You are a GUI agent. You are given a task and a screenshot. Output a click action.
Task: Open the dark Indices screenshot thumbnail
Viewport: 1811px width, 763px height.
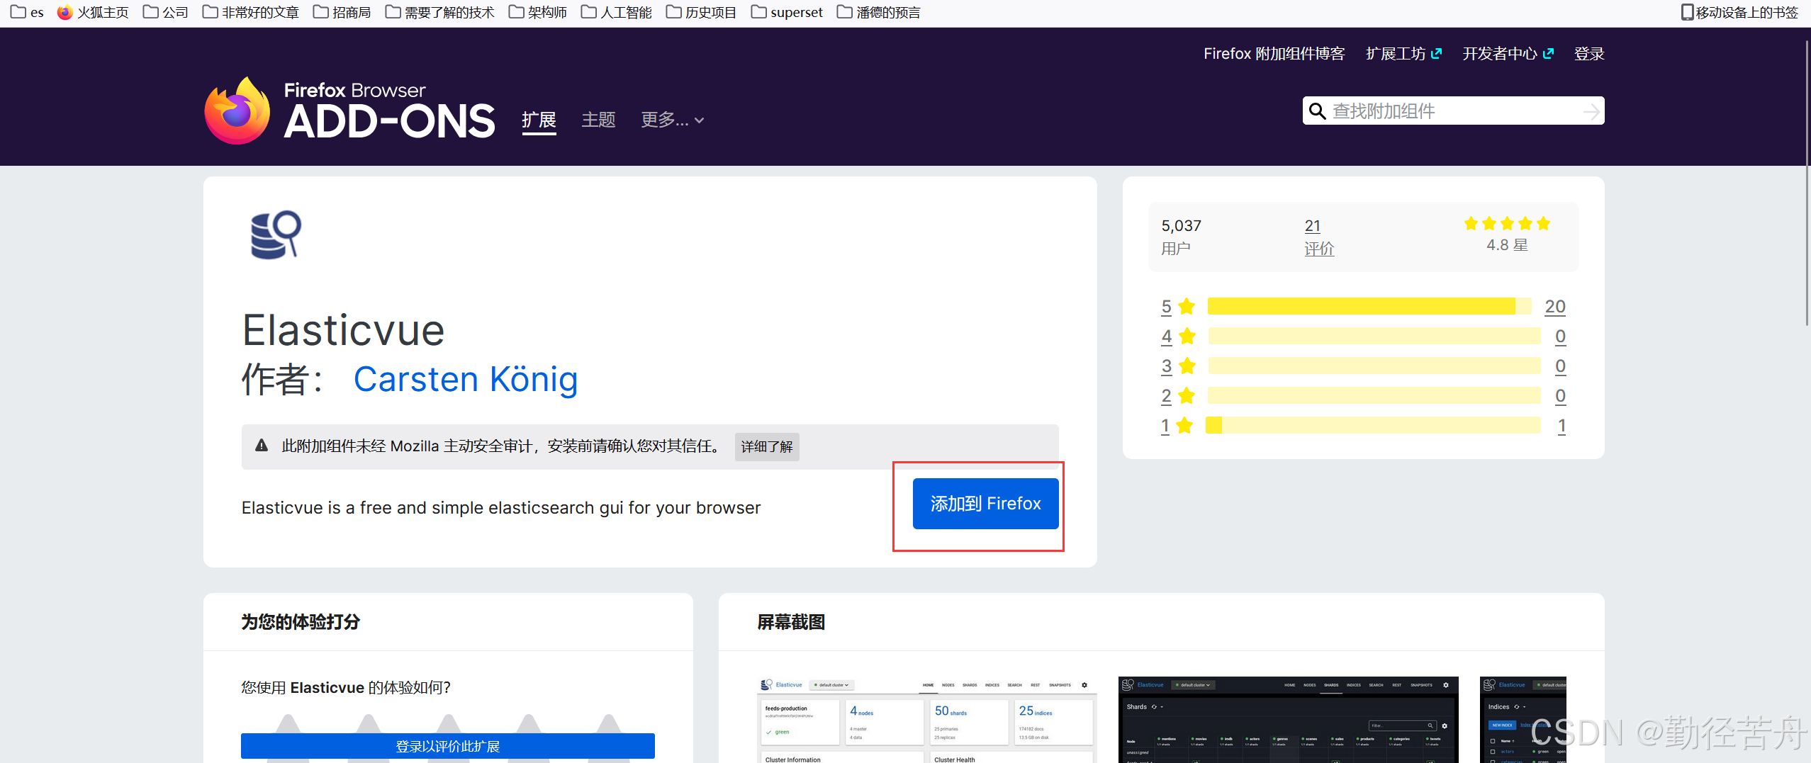pos(1523,720)
